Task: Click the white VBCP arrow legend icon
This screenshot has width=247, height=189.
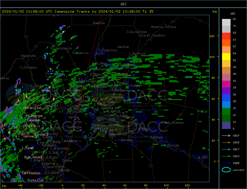Action: click(x=226, y=136)
